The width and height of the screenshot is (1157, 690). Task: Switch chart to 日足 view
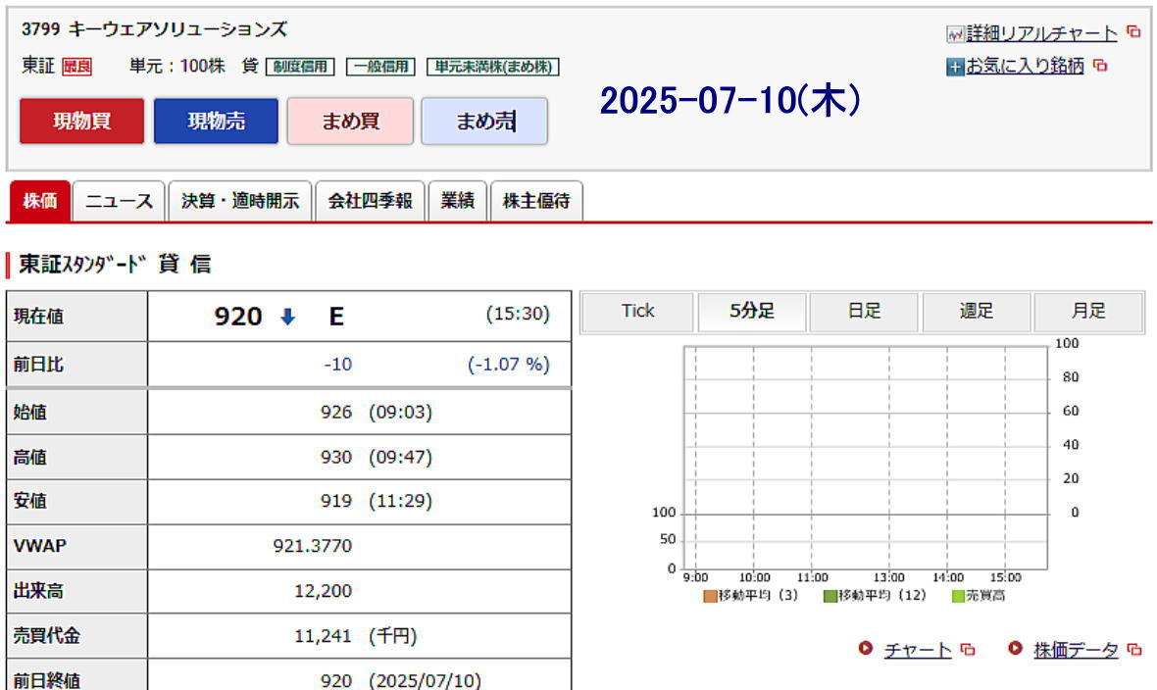(864, 312)
